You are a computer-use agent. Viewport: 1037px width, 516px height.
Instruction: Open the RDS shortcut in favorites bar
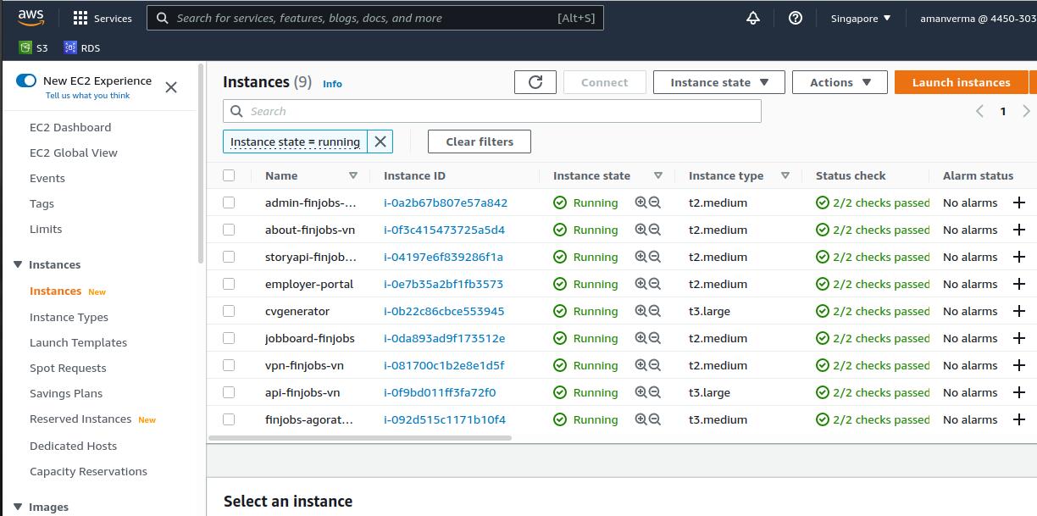pyautogui.click(x=81, y=48)
